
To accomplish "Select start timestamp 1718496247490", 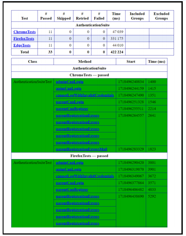I will coord(131,95).
